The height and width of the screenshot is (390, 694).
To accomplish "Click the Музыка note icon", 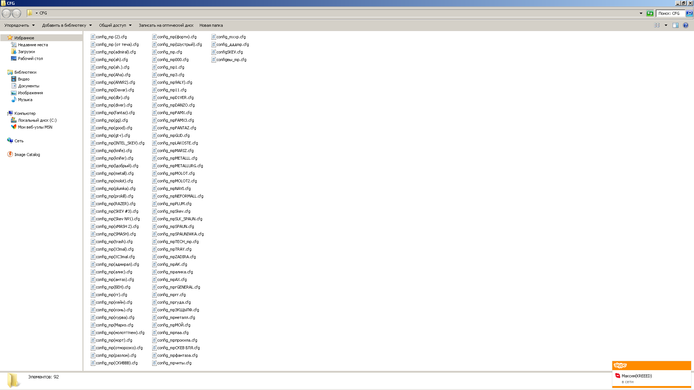I will 14,99.
